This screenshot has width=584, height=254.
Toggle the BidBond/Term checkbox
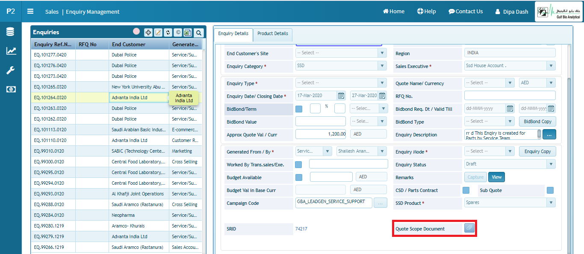click(x=299, y=109)
